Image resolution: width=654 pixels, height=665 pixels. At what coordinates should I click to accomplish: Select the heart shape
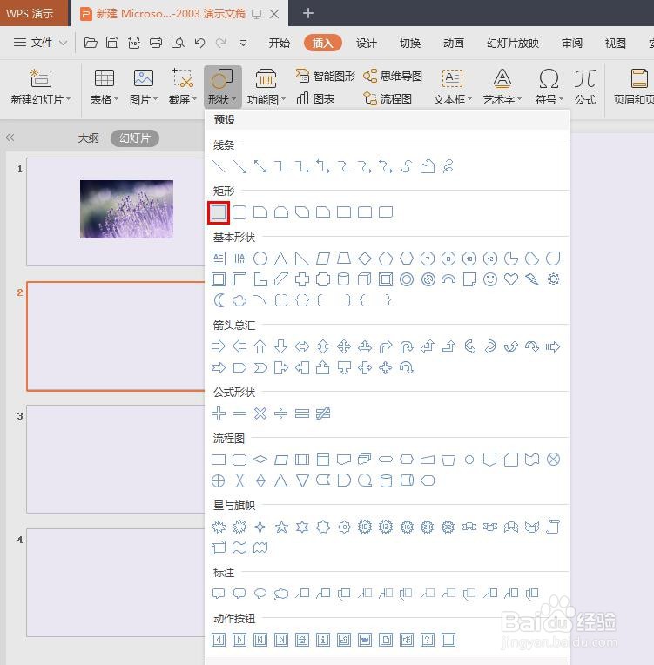511,279
